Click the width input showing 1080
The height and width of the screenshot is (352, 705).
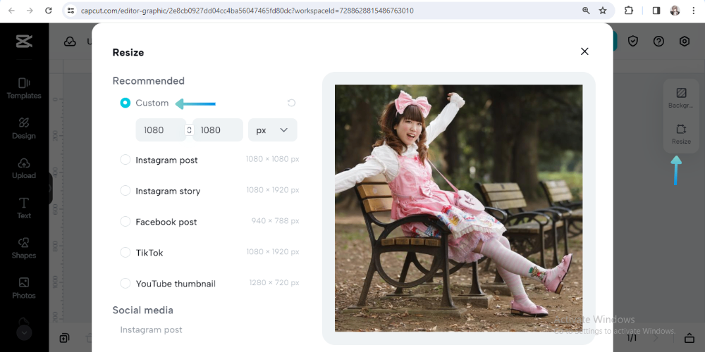161,130
